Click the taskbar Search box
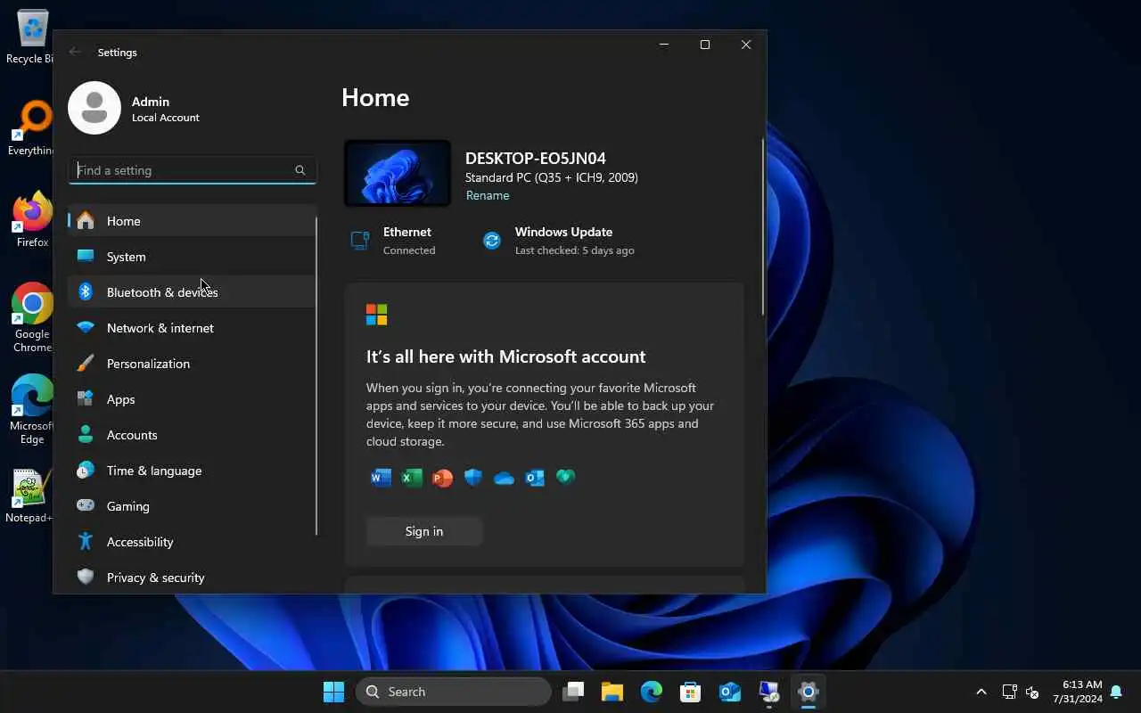Image resolution: width=1141 pixels, height=713 pixels. pyautogui.click(x=454, y=692)
